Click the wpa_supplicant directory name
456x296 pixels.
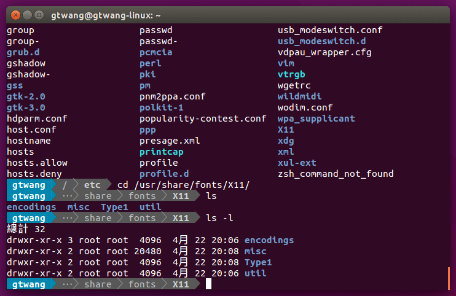point(316,119)
